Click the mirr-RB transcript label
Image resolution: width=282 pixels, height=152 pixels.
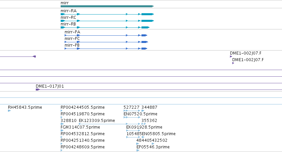point(68,24)
